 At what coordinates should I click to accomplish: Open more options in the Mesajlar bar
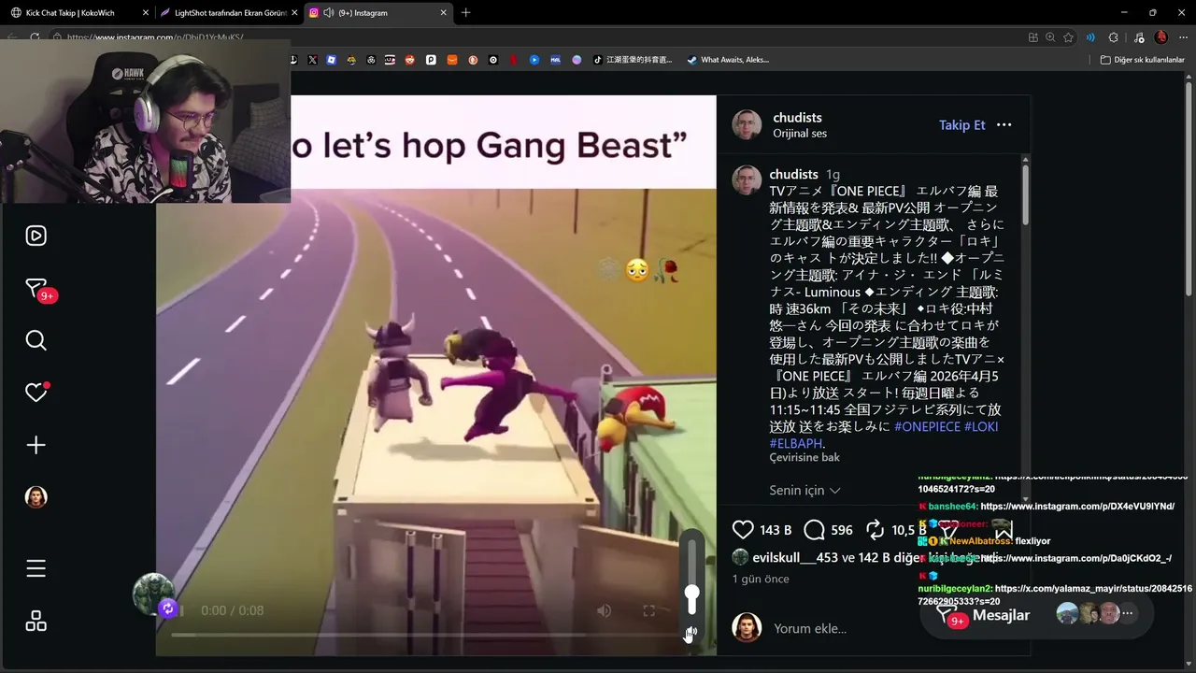point(1128,614)
